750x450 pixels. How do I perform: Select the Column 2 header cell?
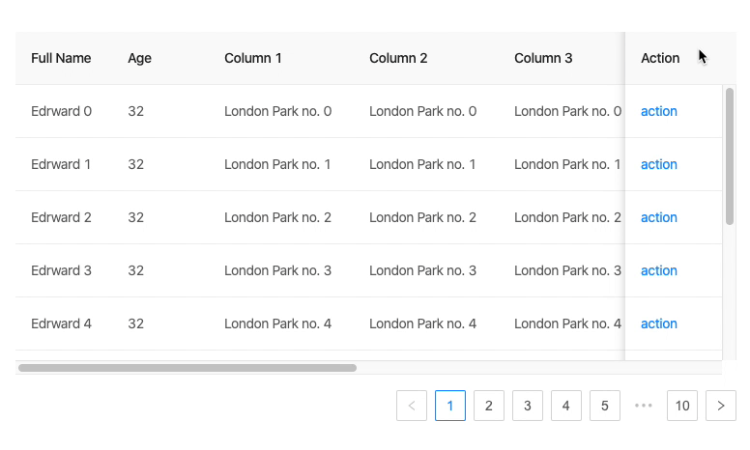click(x=398, y=58)
